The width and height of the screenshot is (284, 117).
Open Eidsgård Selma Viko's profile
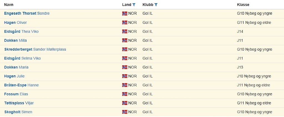click(22, 58)
